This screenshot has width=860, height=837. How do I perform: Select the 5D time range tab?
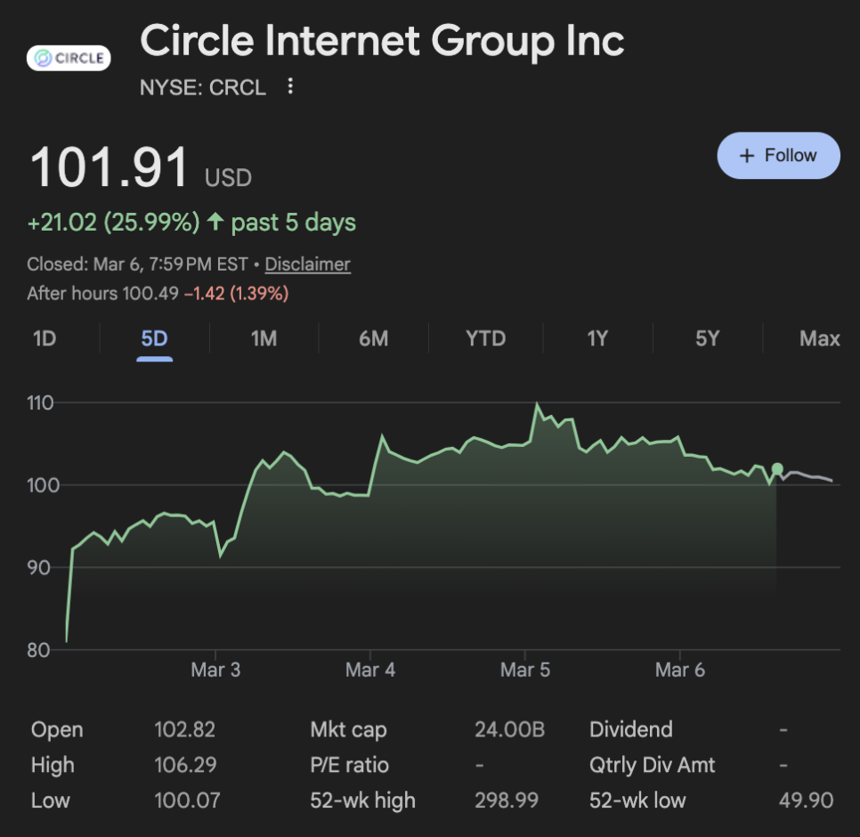154,338
